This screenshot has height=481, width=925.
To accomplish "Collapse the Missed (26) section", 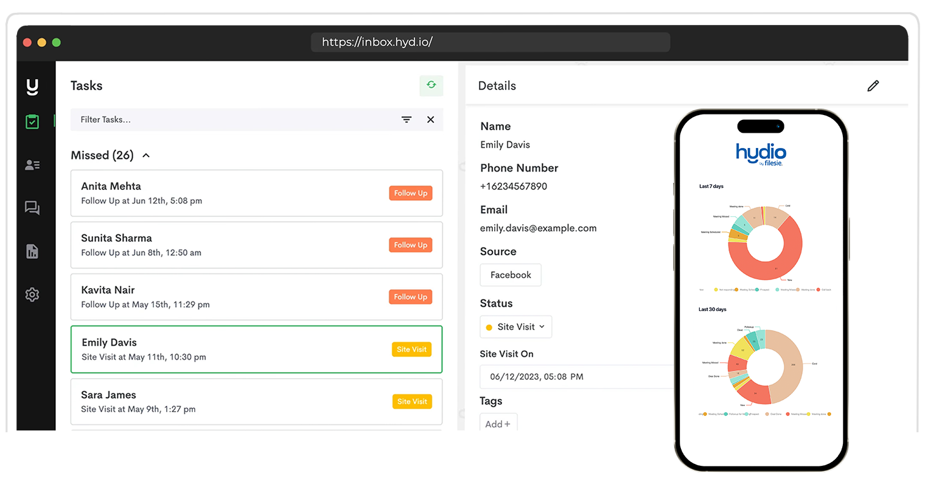I will [x=146, y=156].
